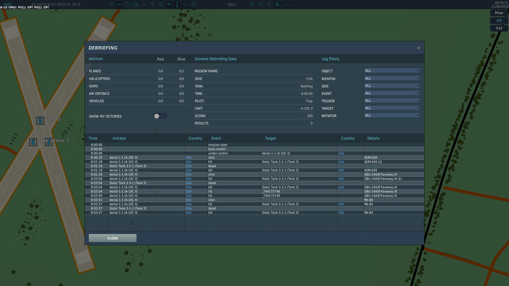Screen dimensions: 509x286
Task: Sort log by the Target column header
Action: [x=270, y=138]
